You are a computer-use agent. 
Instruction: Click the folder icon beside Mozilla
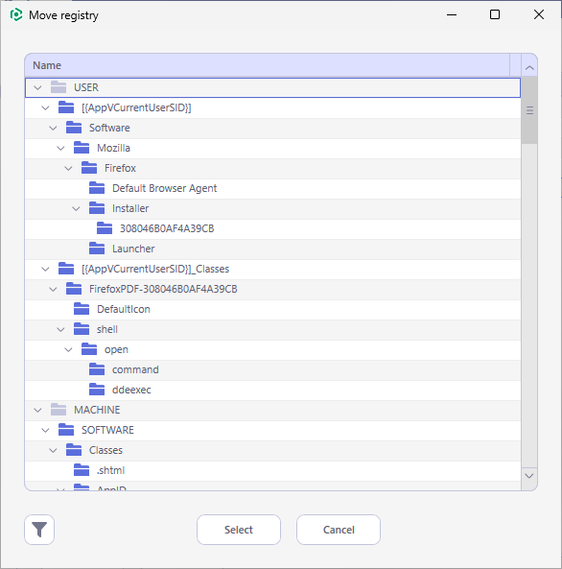point(82,148)
